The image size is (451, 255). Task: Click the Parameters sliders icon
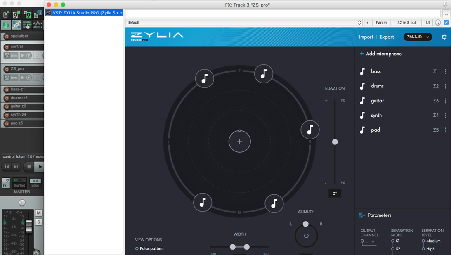(x=362, y=215)
